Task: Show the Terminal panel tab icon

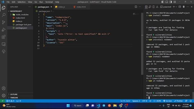Action: pos(146,7)
